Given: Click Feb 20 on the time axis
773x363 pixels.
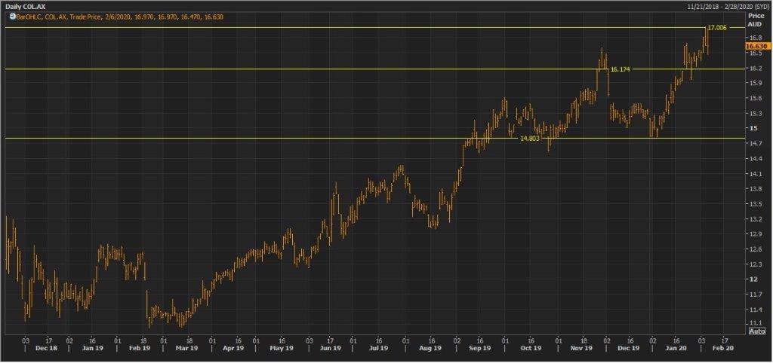Looking at the screenshot, I should [724, 349].
